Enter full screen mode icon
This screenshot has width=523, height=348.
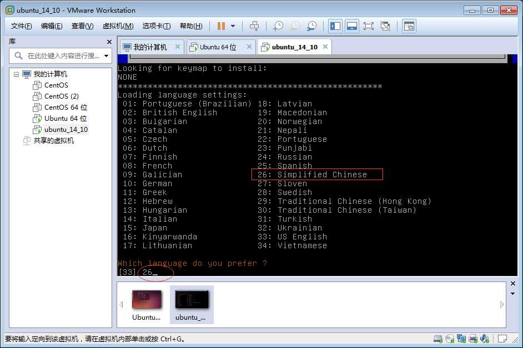[368, 26]
